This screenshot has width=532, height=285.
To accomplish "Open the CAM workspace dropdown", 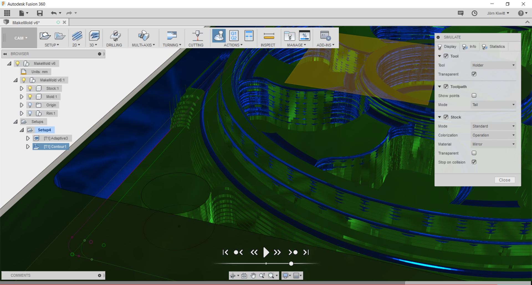I will (x=19, y=38).
